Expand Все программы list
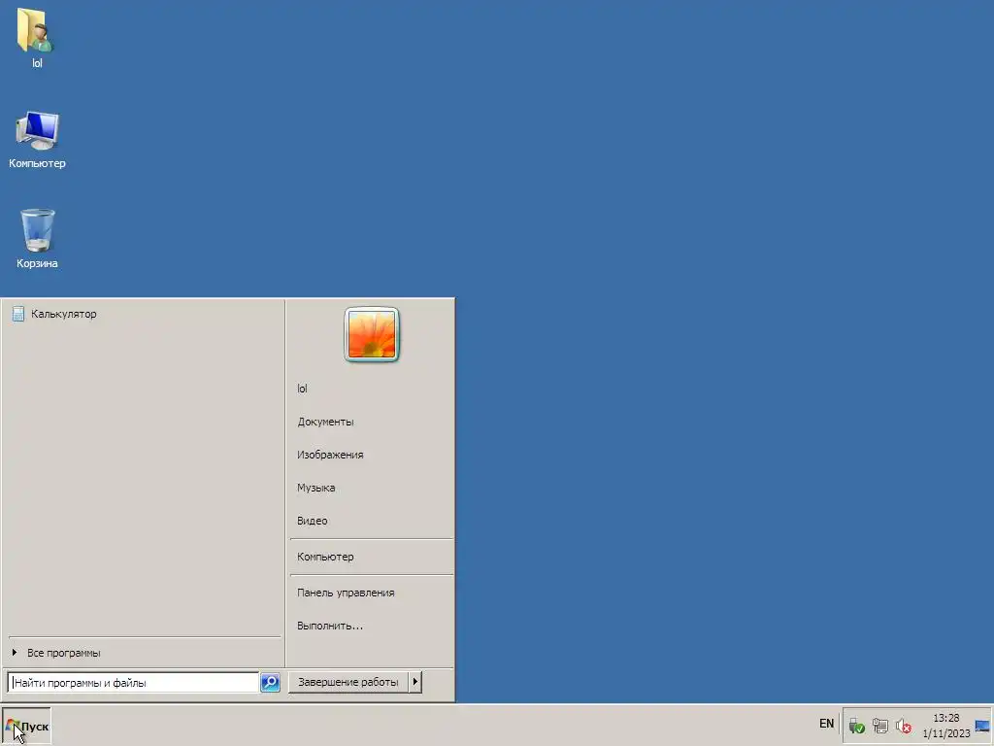 click(144, 653)
